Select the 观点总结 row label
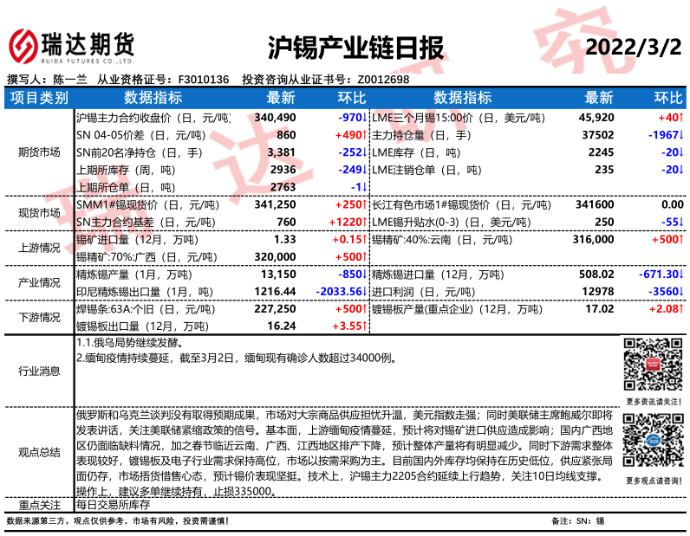 pyautogui.click(x=39, y=451)
